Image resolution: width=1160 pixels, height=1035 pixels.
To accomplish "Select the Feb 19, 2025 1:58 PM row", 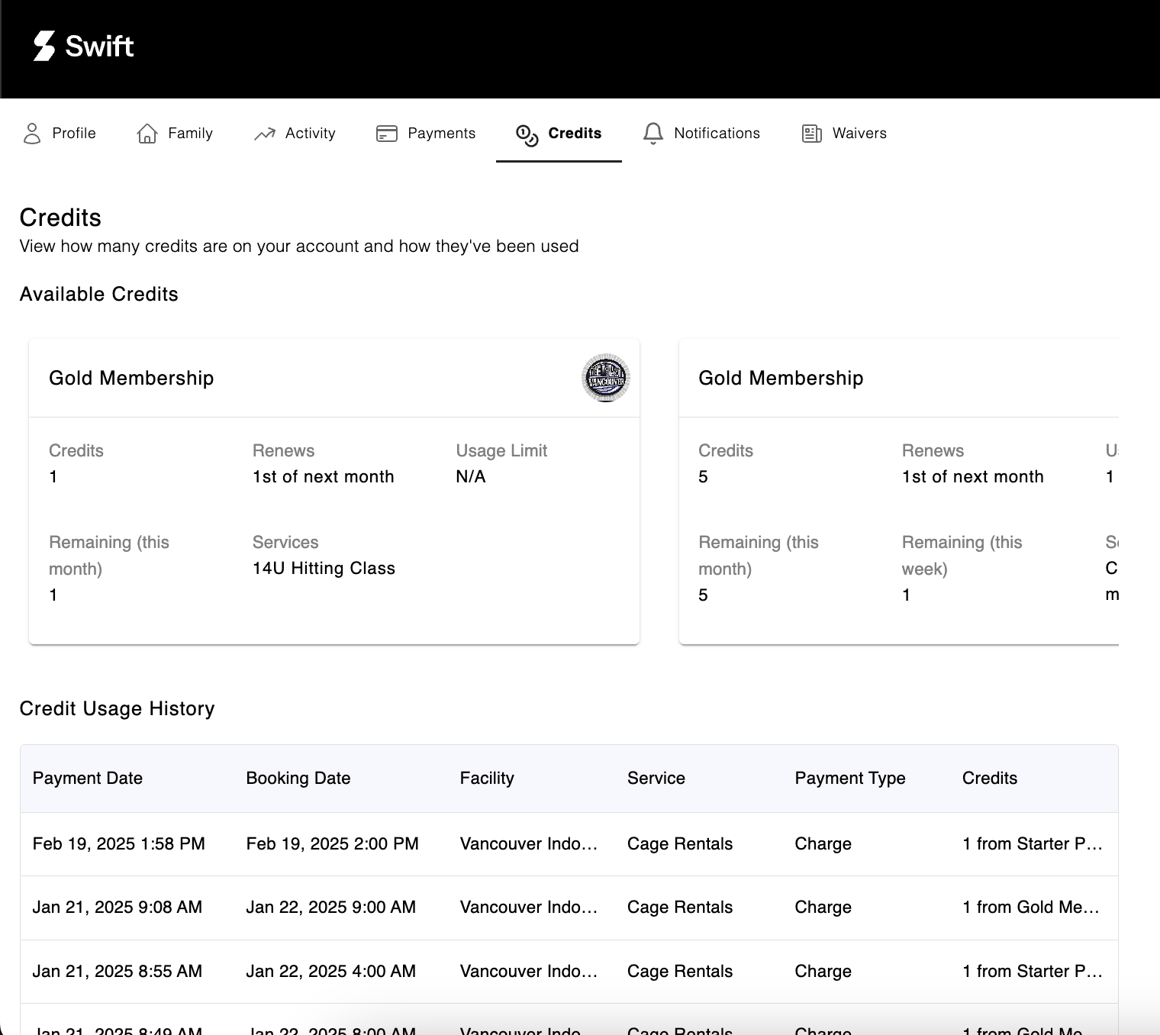I will (x=118, y=843).
